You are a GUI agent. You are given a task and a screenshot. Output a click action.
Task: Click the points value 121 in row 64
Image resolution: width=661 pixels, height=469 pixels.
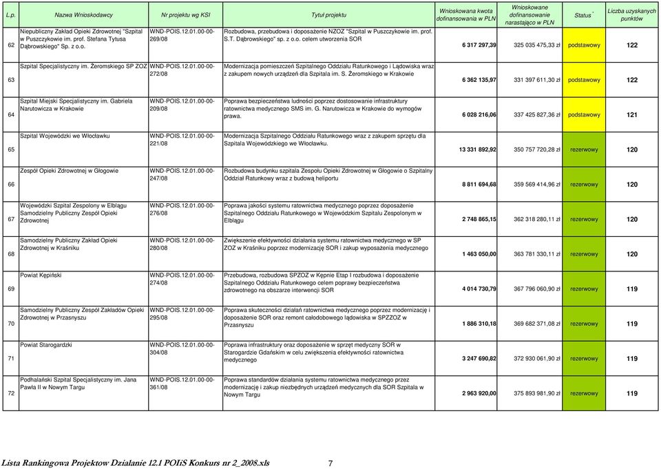(631, 115)
